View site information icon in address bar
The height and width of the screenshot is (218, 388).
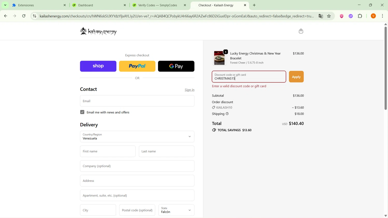coord(34,16)
